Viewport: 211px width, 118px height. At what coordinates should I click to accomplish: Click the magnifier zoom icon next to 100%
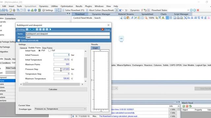click(156, 18)
